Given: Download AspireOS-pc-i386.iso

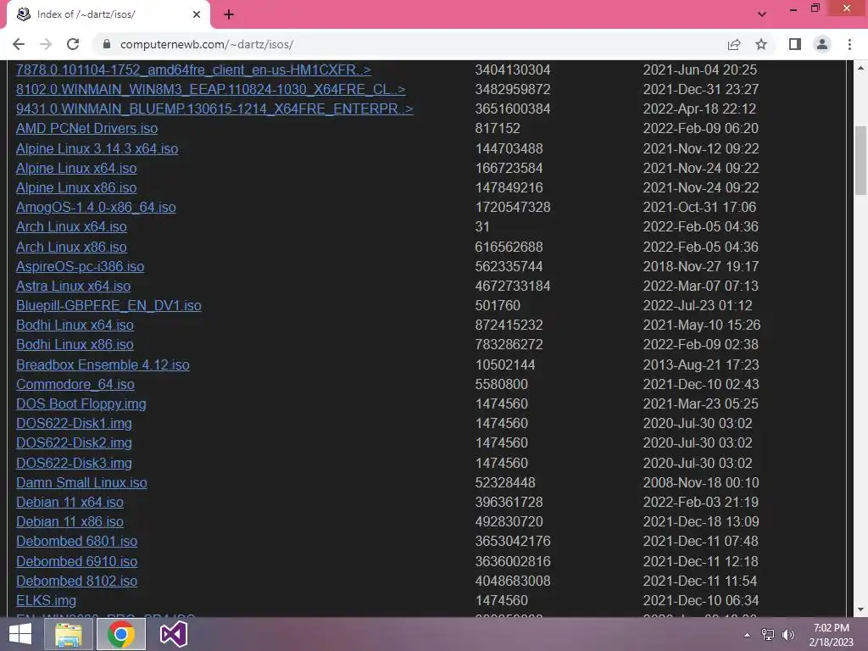Looking at the screenshot, I should [x=81, y=266].
